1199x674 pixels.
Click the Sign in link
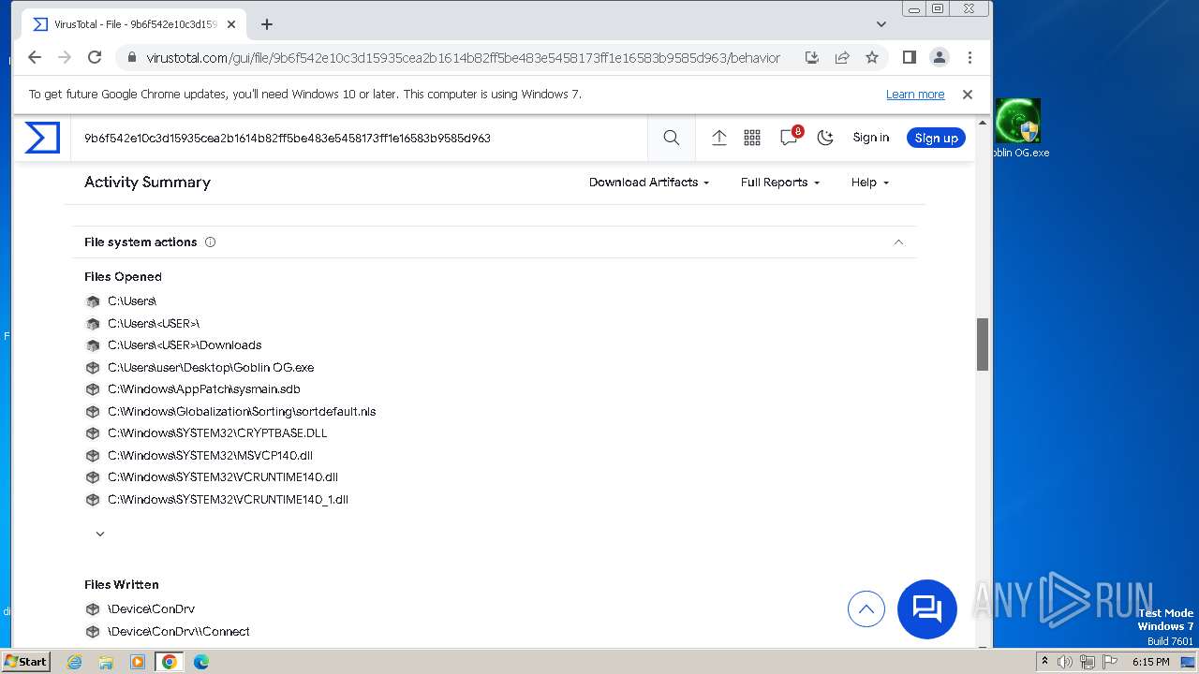(x=871, y=138)
